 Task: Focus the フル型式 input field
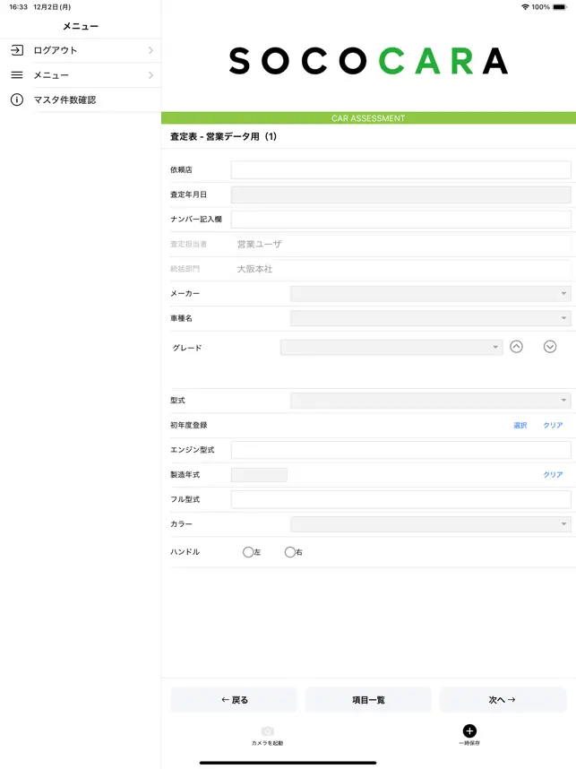[401, 499]
